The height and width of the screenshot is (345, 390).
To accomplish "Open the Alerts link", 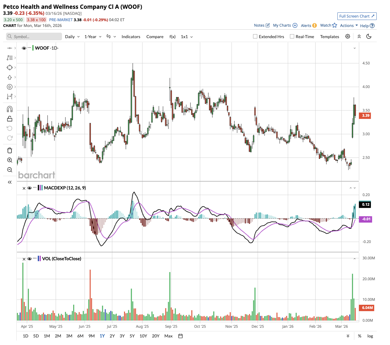I will 306,25.
